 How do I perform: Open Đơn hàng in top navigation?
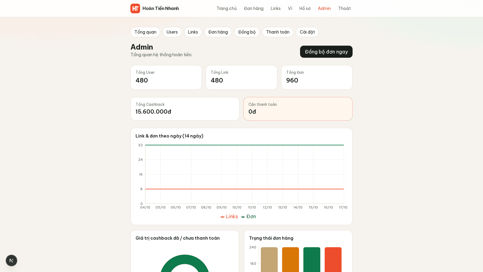[x=254, y=8]
